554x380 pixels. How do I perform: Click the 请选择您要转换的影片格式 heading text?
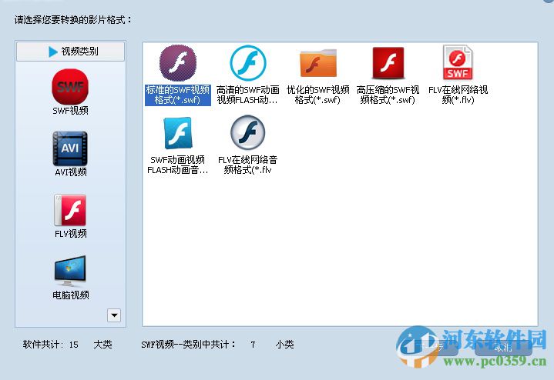(x=72, y=20)
